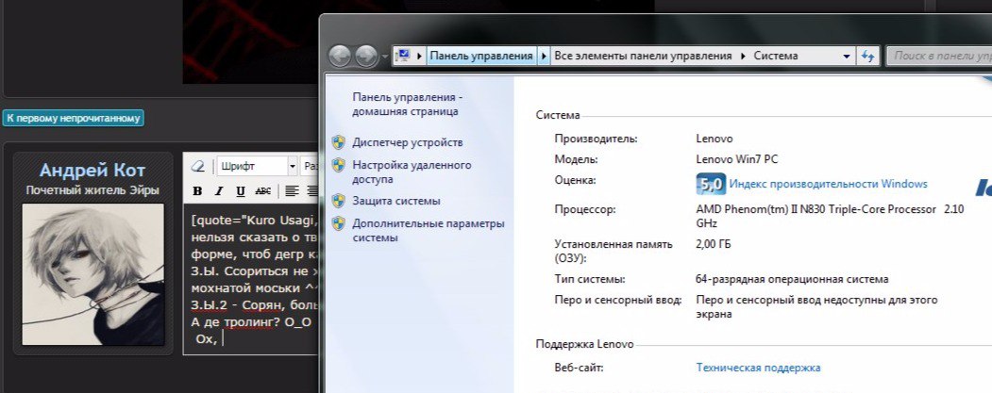The image size is (992, 393).
Task: Click the computer icon in address bar
Action: 404,56
